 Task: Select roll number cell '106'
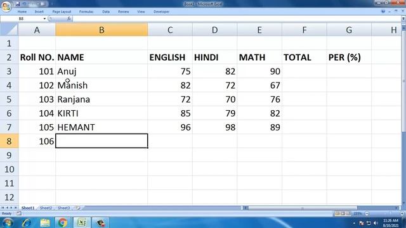click(x=37, y=141)
